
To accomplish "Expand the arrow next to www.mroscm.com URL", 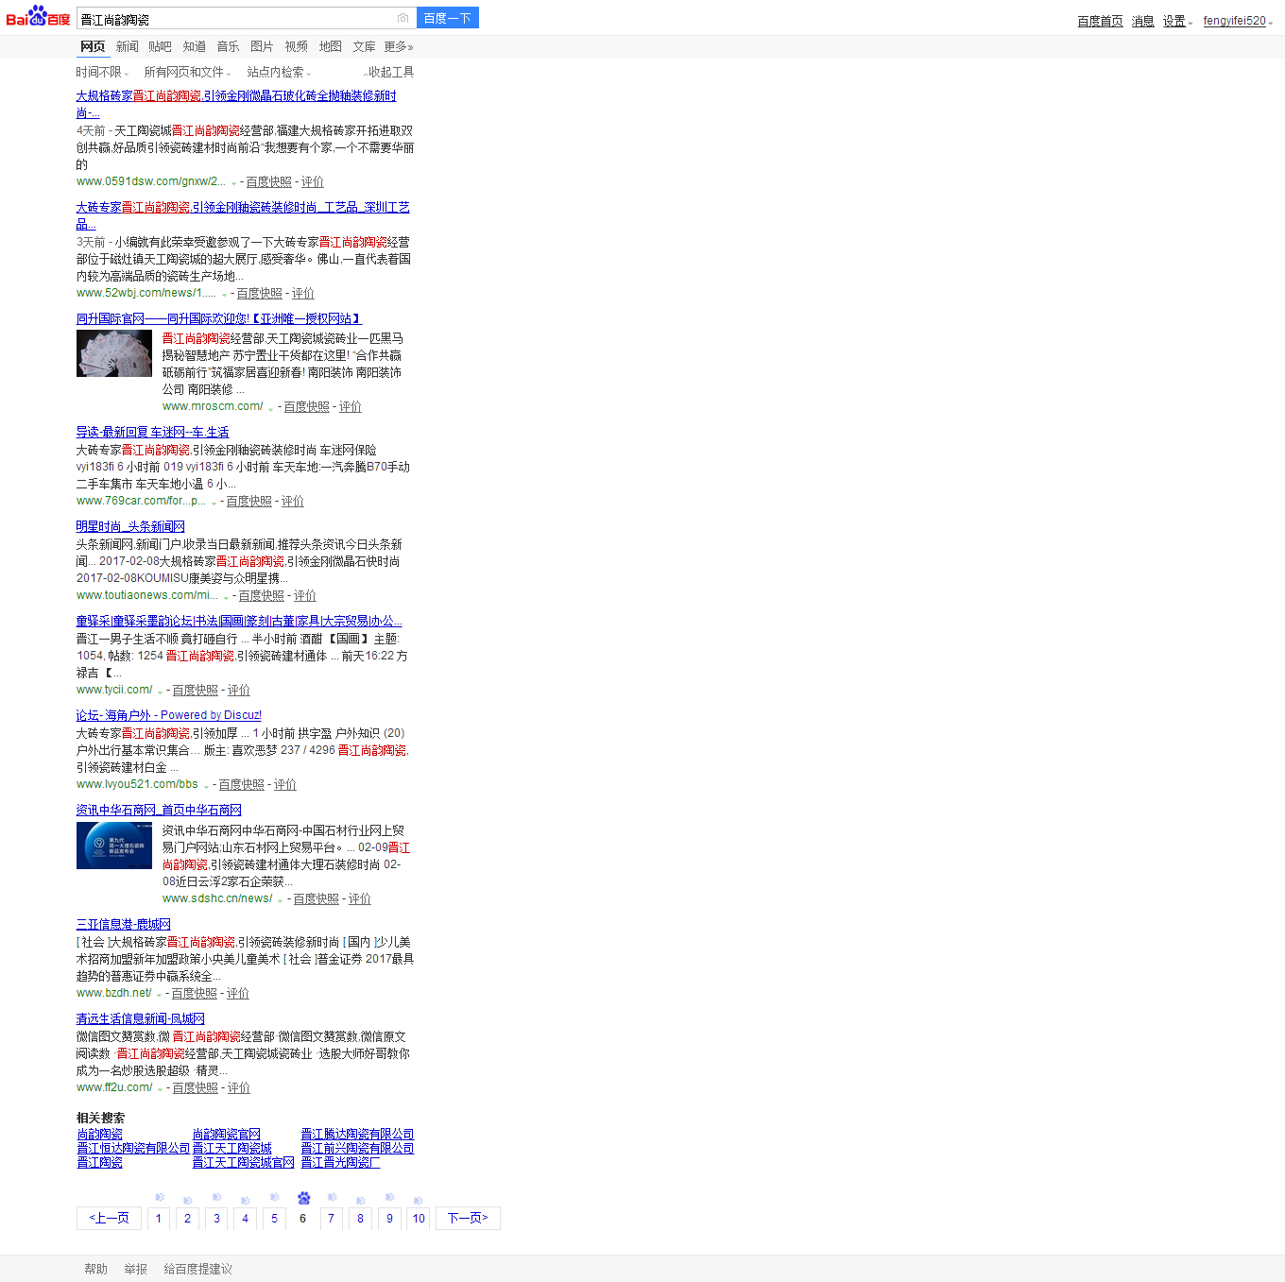I will click(x=271, y=408).
